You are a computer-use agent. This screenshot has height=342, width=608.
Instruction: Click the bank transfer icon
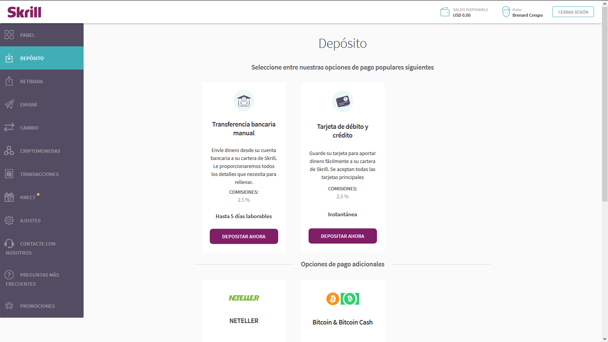click(x=244, y=101)
